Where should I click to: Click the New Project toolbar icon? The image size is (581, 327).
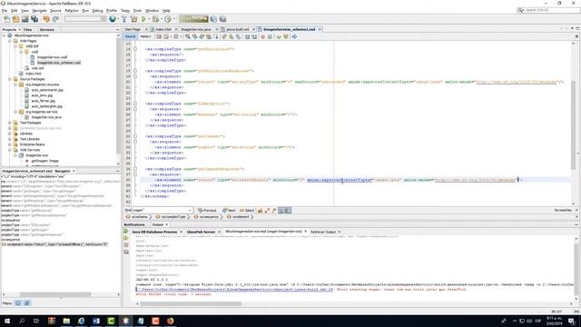pos(15,19)
